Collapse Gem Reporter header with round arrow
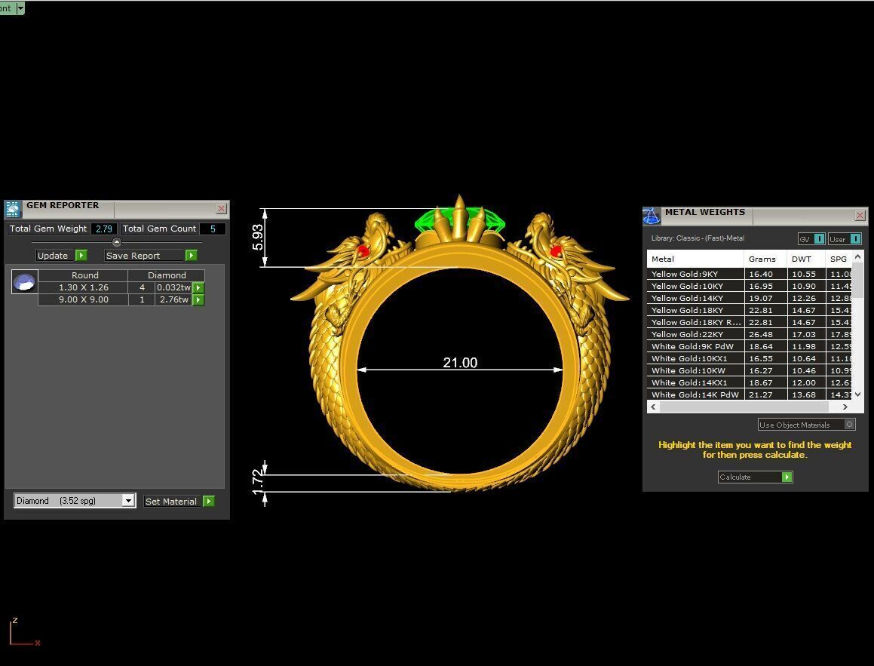 (x=116, y=242)
